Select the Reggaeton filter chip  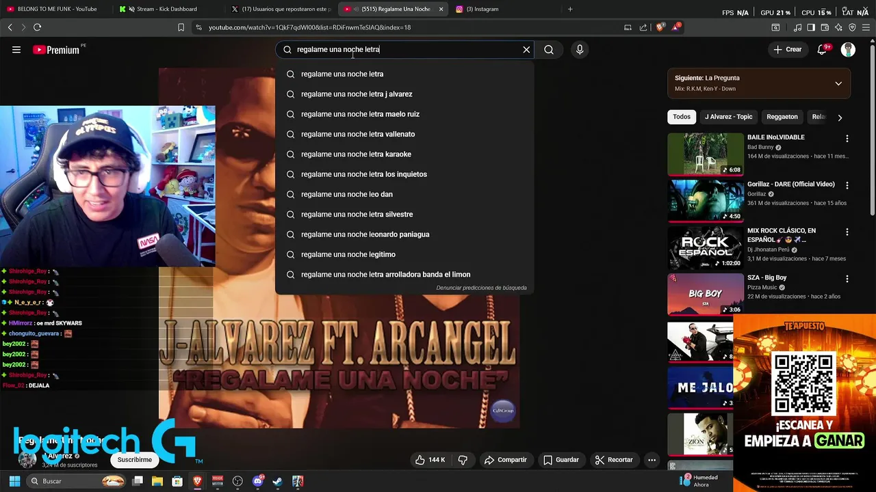782,117
